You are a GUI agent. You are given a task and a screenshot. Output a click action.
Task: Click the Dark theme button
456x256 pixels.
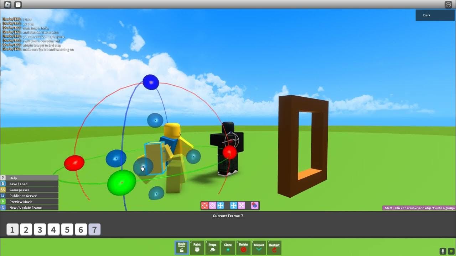click(x=435, y=15)
